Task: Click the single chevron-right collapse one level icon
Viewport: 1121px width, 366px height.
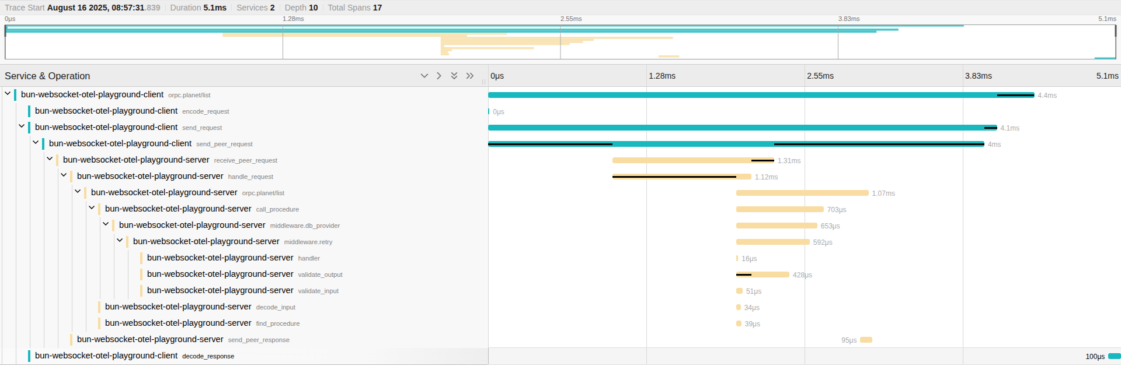Action: point(439,76)
